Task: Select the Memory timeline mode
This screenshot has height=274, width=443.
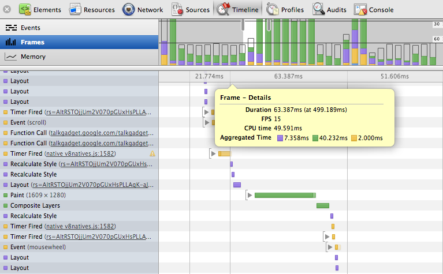Action: 79,57
